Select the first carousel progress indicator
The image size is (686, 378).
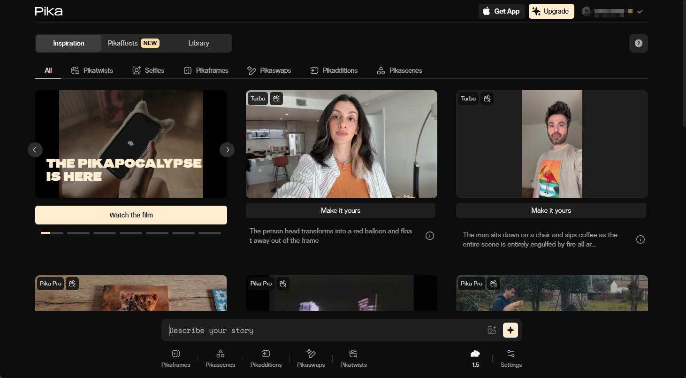click(52, 232)
